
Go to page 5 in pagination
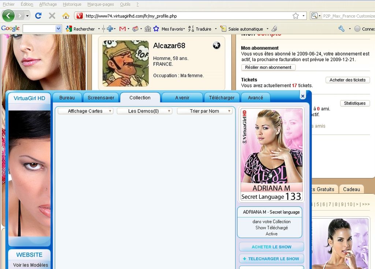pyautogui.click(x=318, y=204)
